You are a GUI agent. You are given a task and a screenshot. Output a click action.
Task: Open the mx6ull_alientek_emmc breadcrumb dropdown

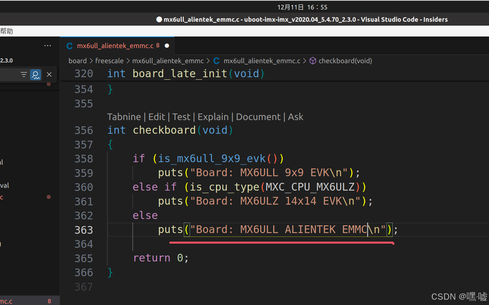(x=168, y=60)
